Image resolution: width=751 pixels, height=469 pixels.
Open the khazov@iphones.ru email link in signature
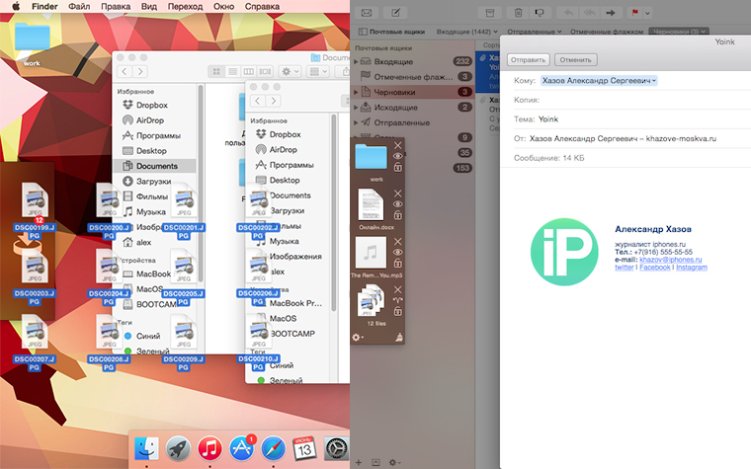pos(671,260)
